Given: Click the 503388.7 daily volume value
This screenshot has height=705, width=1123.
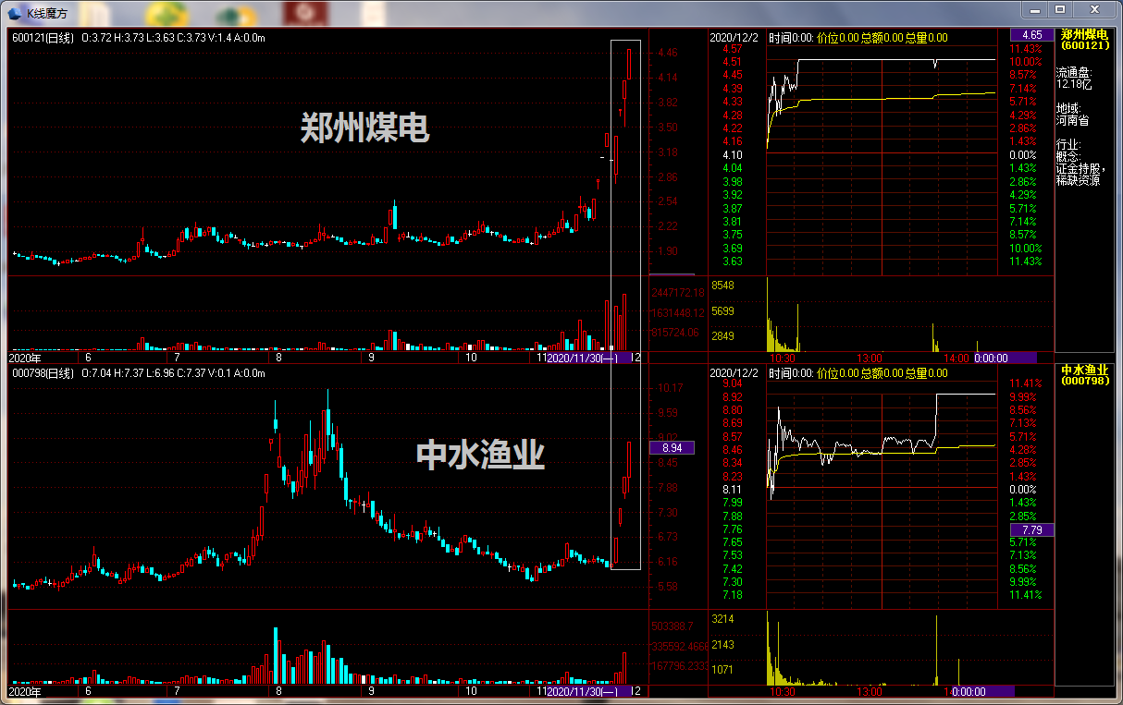Looking at the screenshot, I should (673, 626).
